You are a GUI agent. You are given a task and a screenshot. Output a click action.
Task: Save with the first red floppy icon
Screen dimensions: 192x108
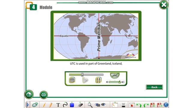[x=152, y=105]
